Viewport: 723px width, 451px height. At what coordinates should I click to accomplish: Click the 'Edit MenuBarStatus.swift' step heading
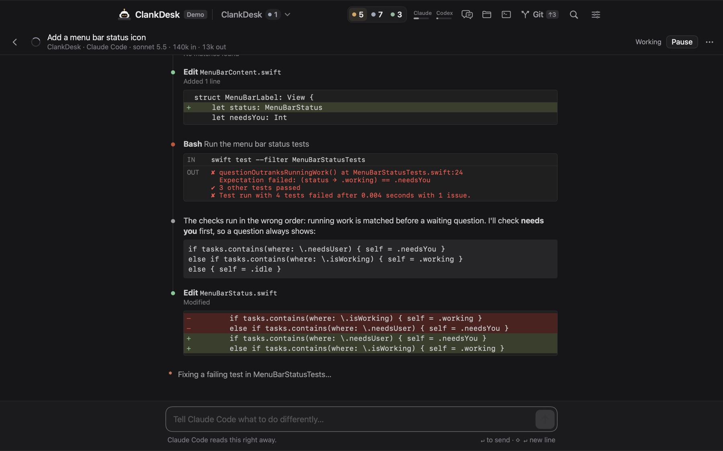point(230,293)
